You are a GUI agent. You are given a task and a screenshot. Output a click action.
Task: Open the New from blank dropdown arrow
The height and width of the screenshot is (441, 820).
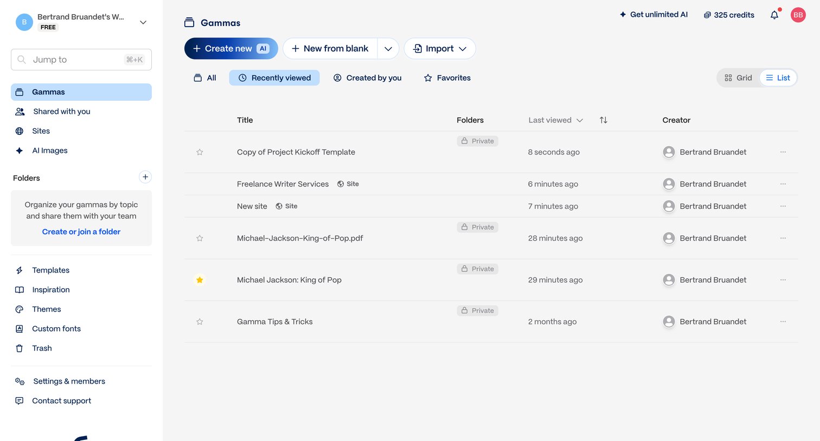pos(388,49)
